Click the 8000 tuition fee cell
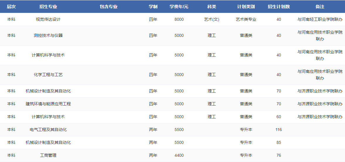 coord(179,19)
